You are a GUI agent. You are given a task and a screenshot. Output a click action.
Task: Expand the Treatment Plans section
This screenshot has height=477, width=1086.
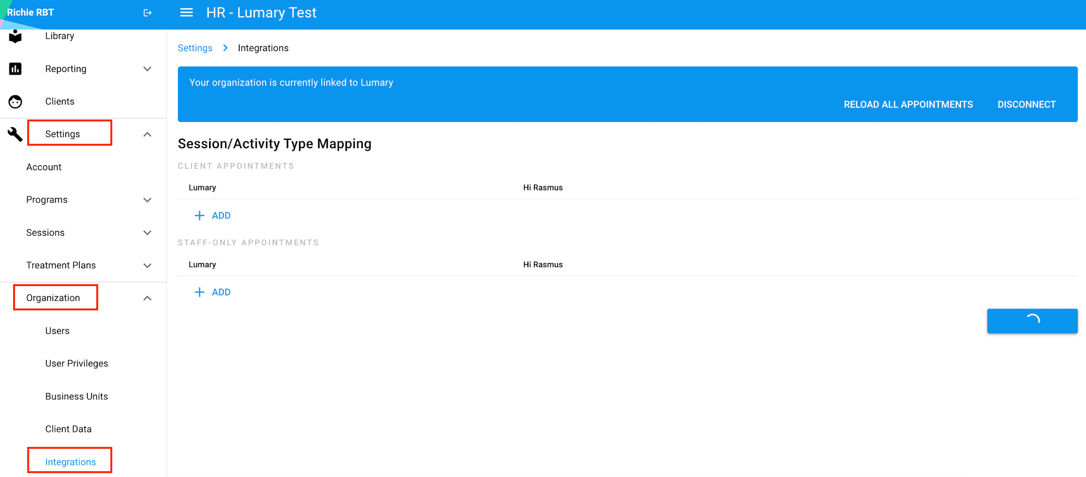click(147, 265)
